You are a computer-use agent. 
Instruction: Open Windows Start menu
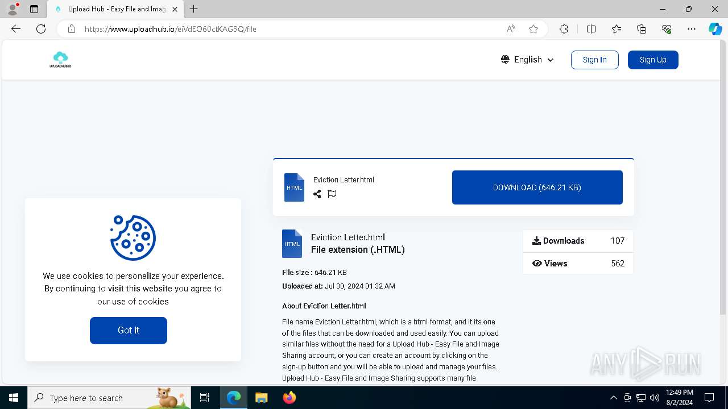click(x=14, y=398)
